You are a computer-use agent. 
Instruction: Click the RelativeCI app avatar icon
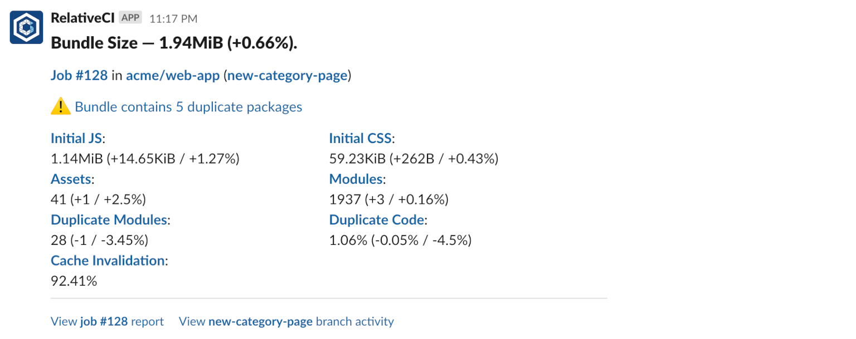tap(26, 27)
